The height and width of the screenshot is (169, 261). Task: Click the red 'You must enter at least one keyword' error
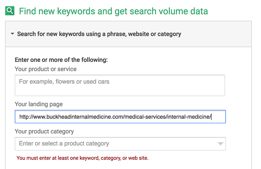[83, 158]
